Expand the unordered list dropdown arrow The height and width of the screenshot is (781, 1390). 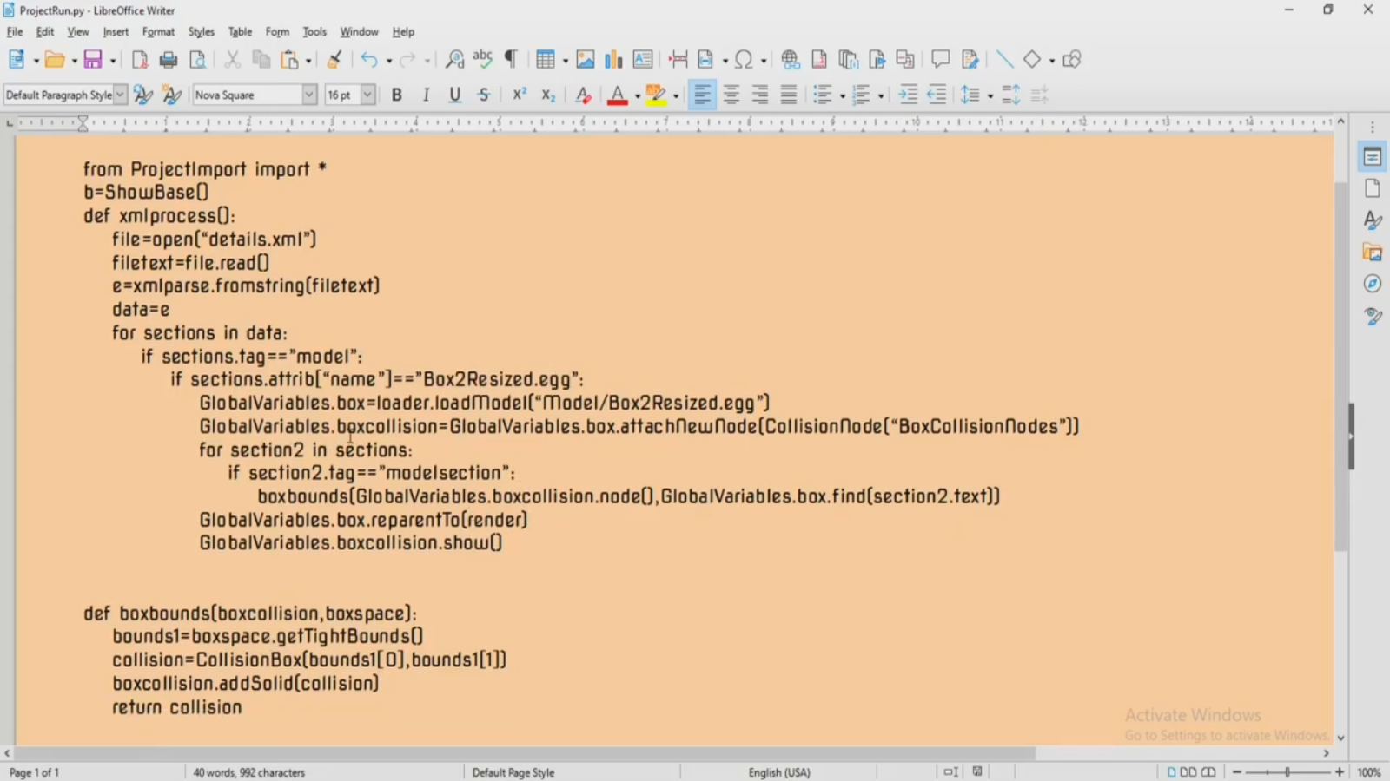click(843, 95)
